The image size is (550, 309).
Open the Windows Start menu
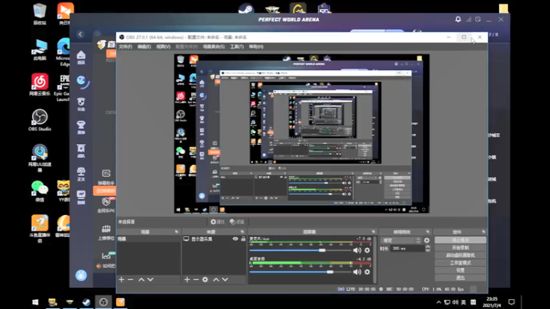pos(35,302)
